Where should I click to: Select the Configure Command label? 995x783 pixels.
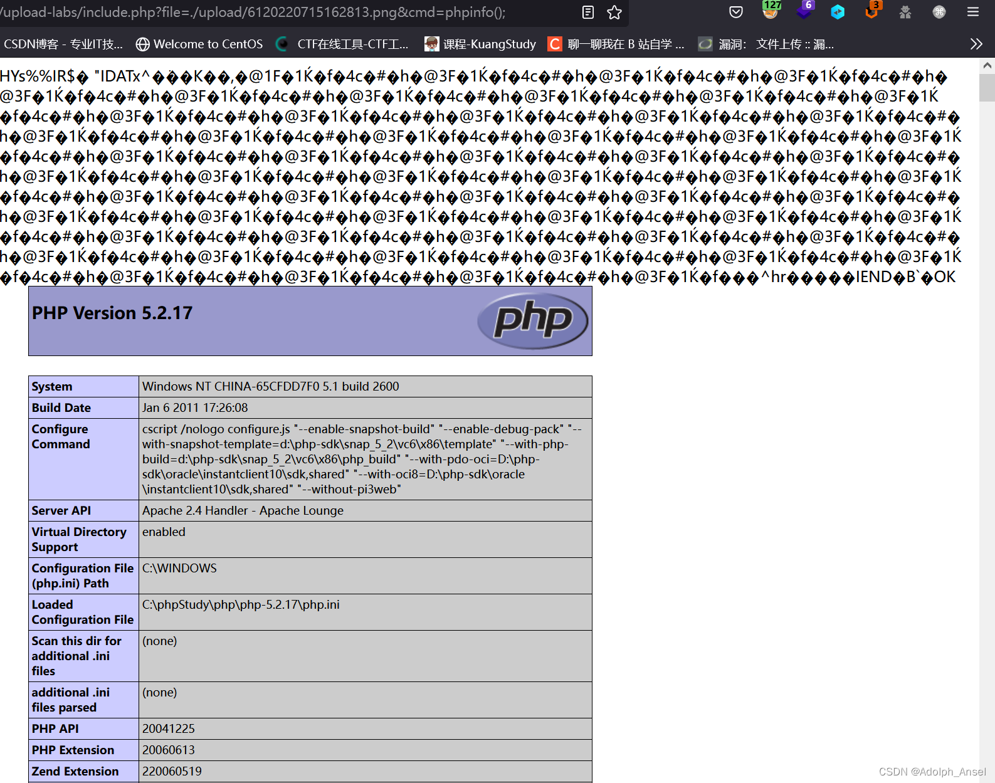point(61,437)
